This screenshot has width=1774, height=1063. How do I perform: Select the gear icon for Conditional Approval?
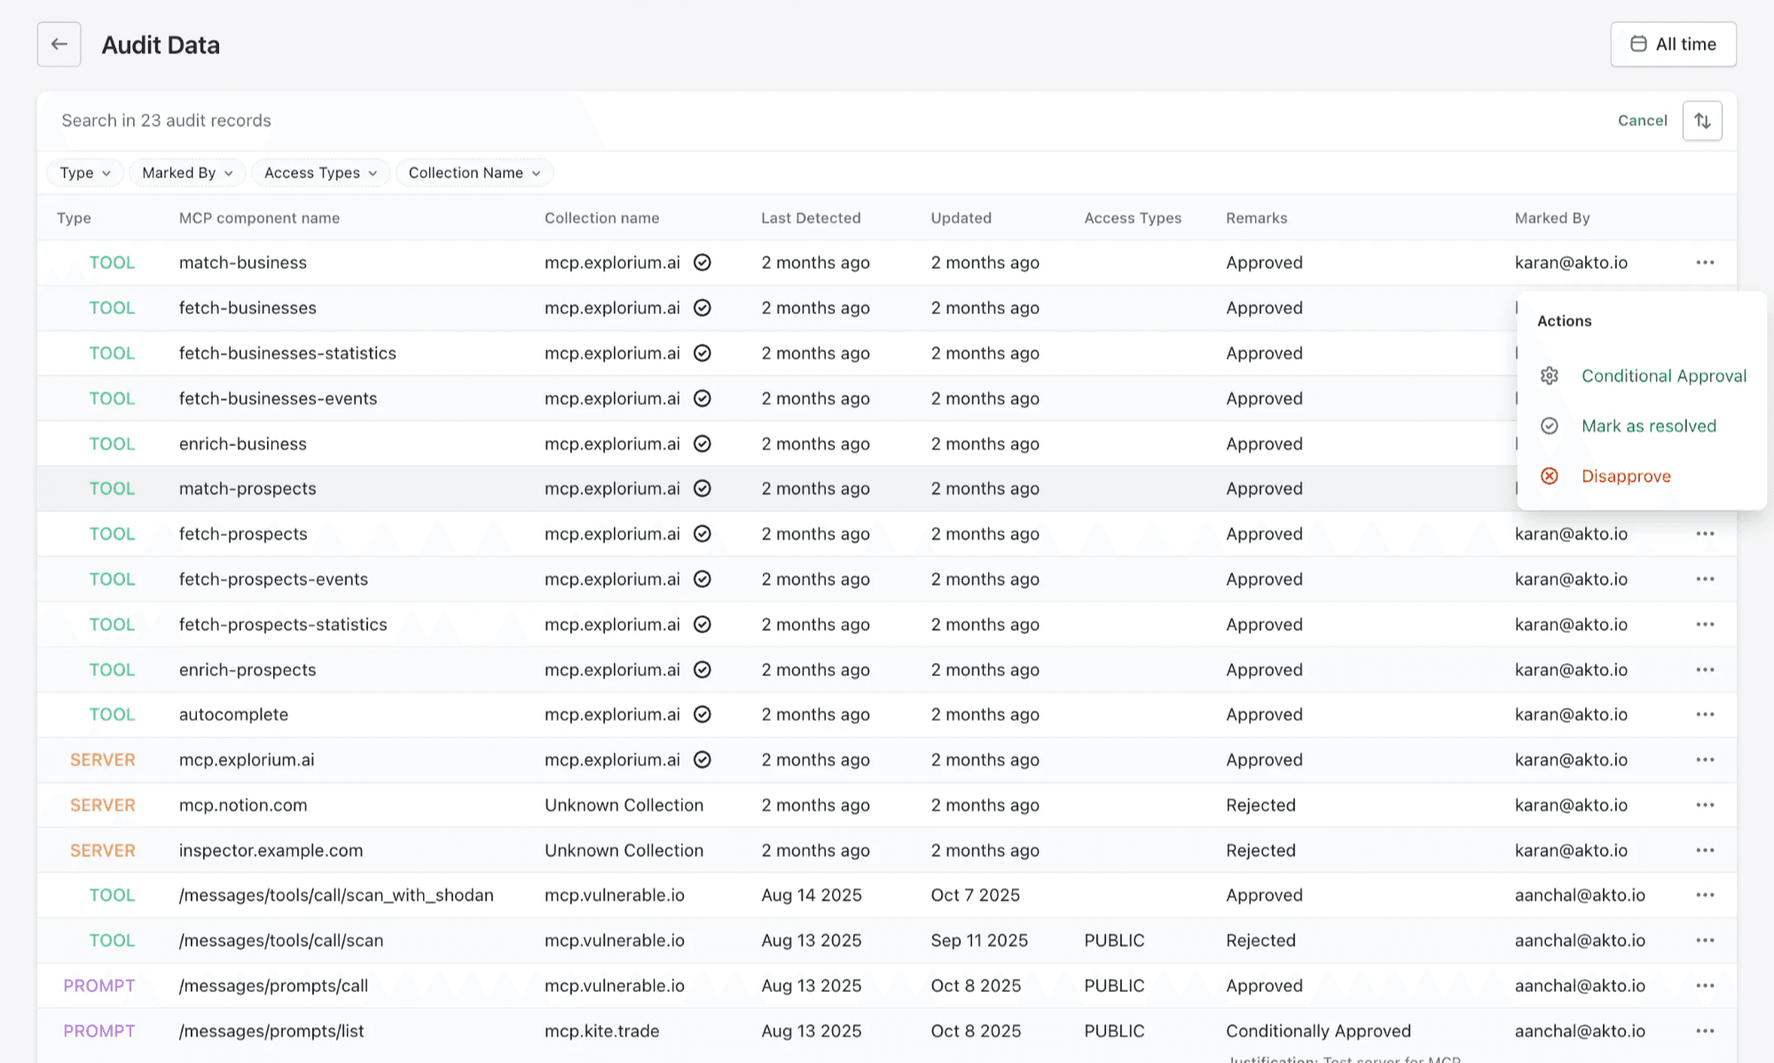tap(1549, 375)
